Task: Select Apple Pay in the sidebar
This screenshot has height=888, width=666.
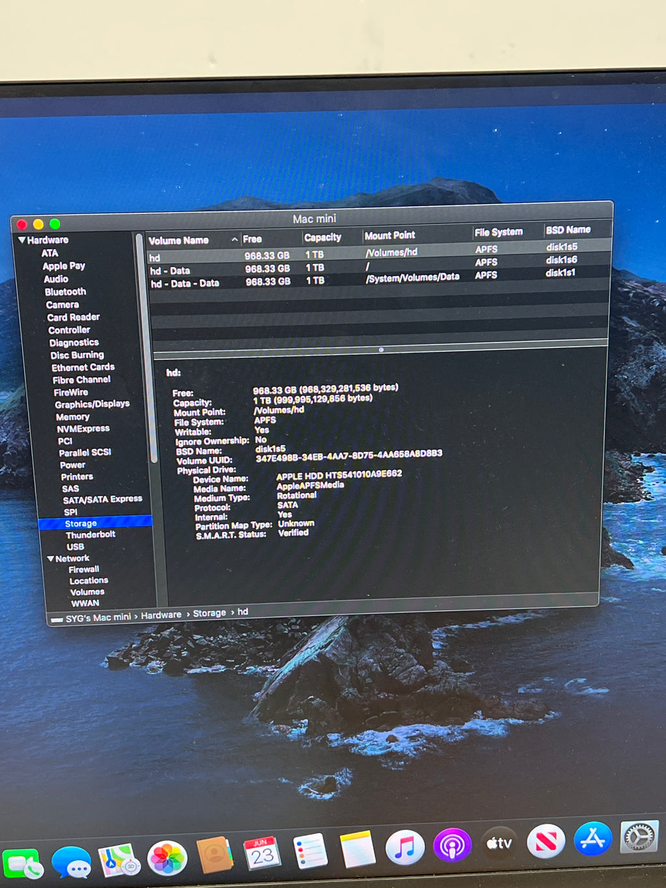Action: click(64, 265)
